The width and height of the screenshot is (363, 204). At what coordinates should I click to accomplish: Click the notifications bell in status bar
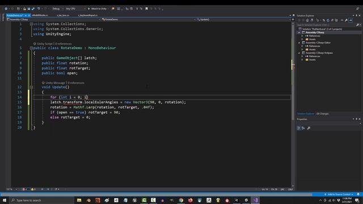click(358, 194)
